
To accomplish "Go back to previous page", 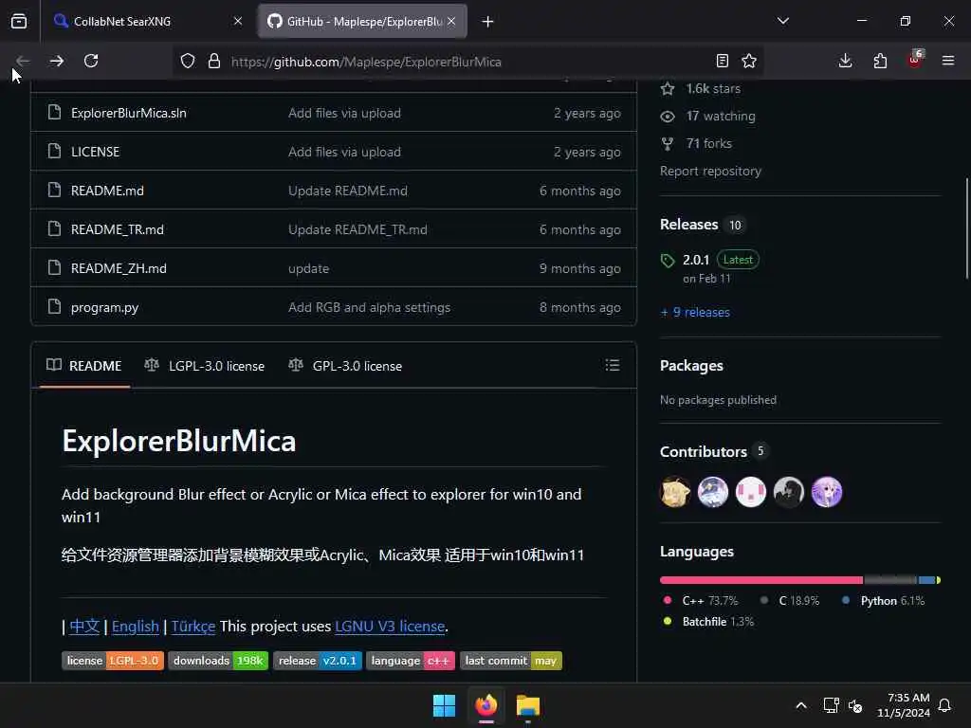I will point(23,61).
